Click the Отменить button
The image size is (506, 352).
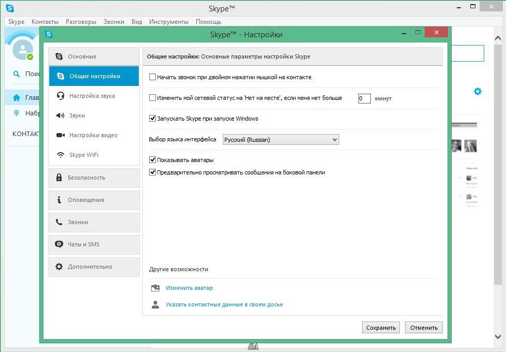(x=424, y=328)
